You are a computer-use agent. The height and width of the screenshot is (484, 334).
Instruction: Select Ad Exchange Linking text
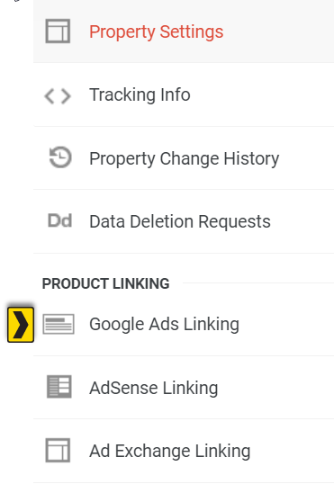pos(169,451)
